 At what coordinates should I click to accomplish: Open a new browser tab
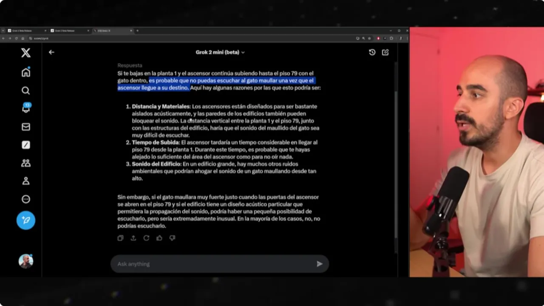137,31
